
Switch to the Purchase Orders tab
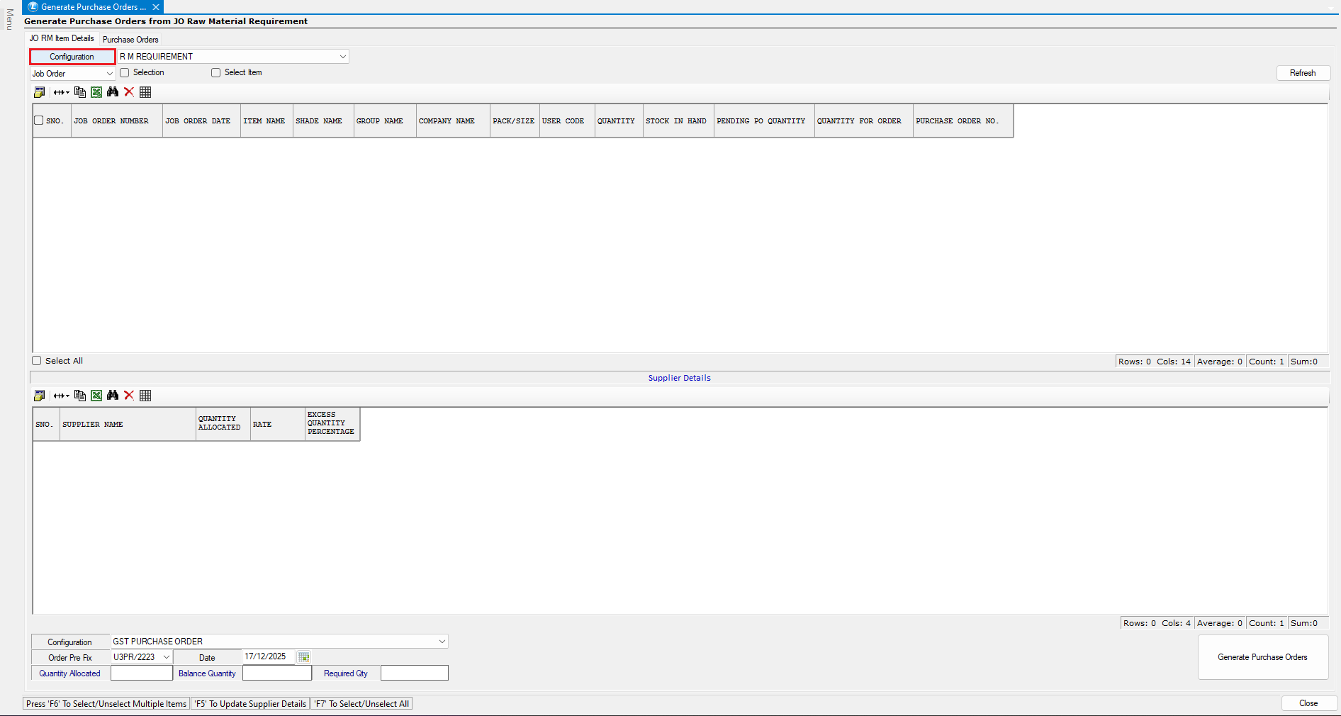[x=130, y=40]
